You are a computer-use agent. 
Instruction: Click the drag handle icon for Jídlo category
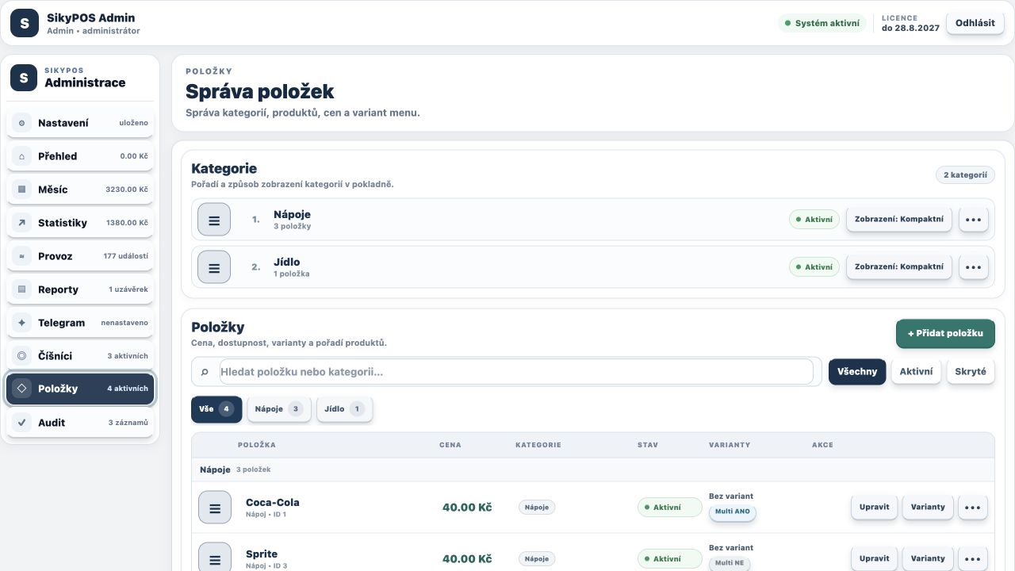[x=214, y=267]
